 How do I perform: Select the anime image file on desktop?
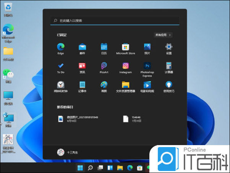tap(8, 143)
